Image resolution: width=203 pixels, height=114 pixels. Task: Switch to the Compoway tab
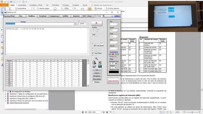click(x=54, y=16)
